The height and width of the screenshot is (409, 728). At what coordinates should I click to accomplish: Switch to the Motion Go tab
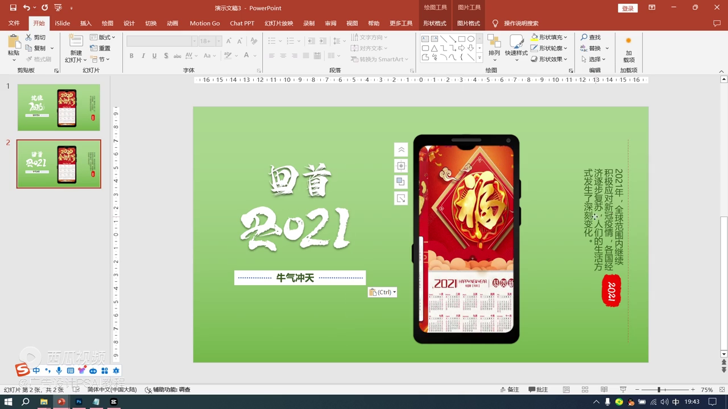click(x=205, y=23)
